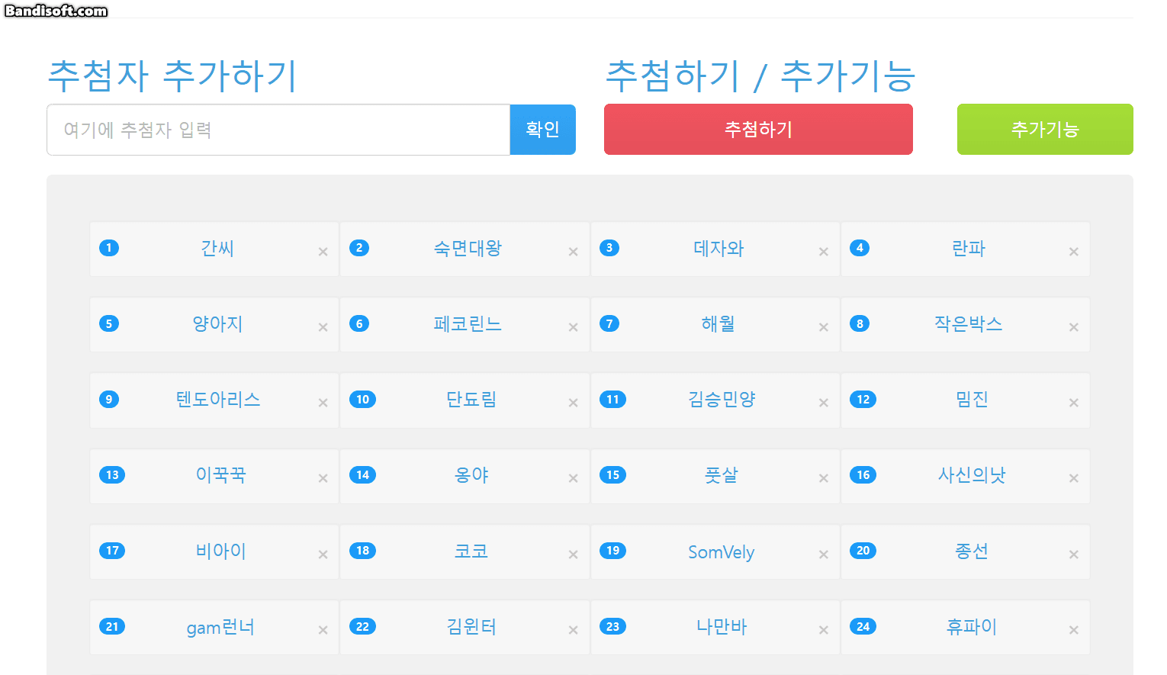The height and width of the screenshot is (675, 1167).
Task: Select the name 페코린느
Action: tap(468, 323)
